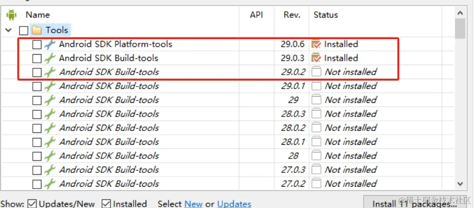Image resolution: width=474 pixels, height=208 pixels.
Task: Click the blue wrench icon for Platform-tools
Action: coord(50,45)
